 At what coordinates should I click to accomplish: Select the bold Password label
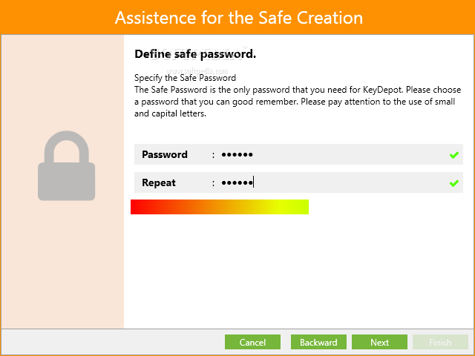coord(165,155)
